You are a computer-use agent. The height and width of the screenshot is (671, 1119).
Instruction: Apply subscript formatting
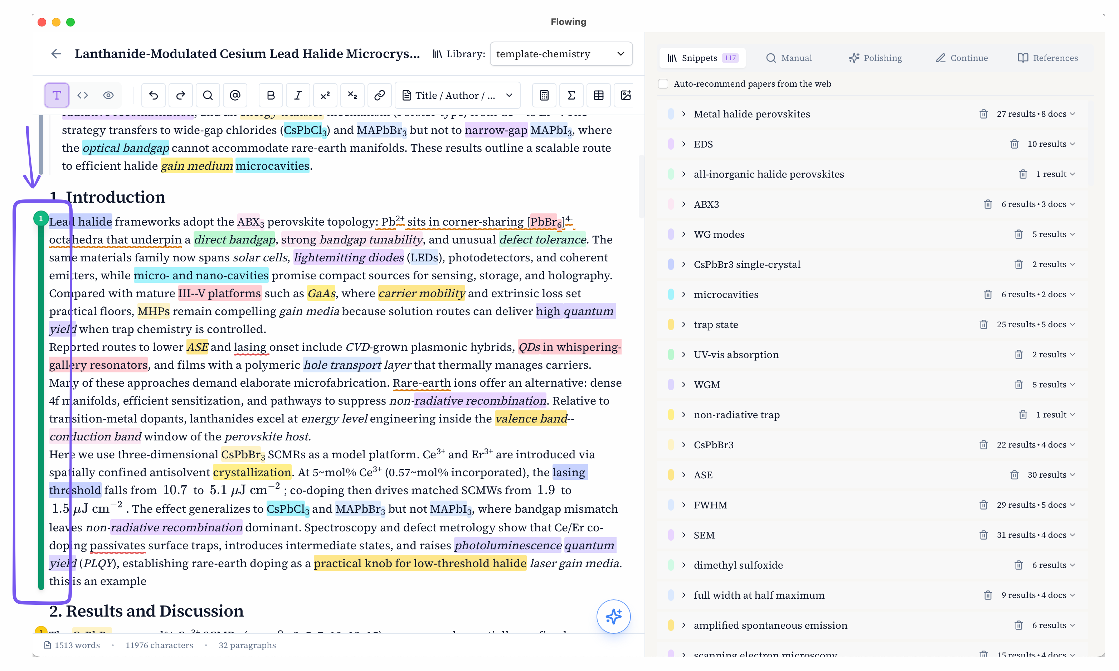coord(352,95)
